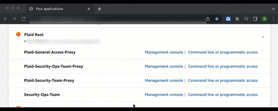Open Management console for Plaid-Security-Ops-Team-Proxy
This screenshot has height=111, width=278.
click(164, 66)
